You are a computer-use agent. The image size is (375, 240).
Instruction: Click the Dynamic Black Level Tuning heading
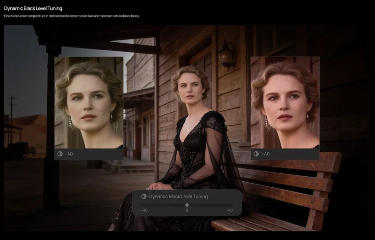(x=33, y=8)
